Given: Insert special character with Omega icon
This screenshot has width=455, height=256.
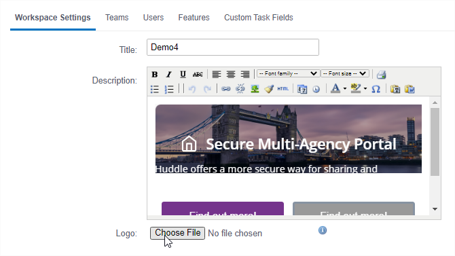Looking at the screenshot, I should click(376, 89).
